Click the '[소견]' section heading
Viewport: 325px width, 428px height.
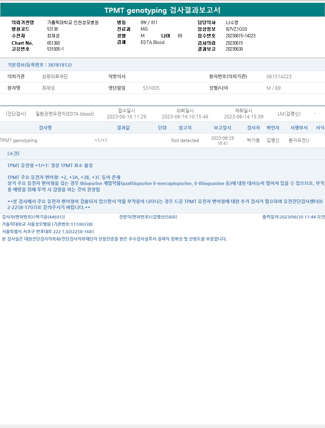[x=13, y=154]
